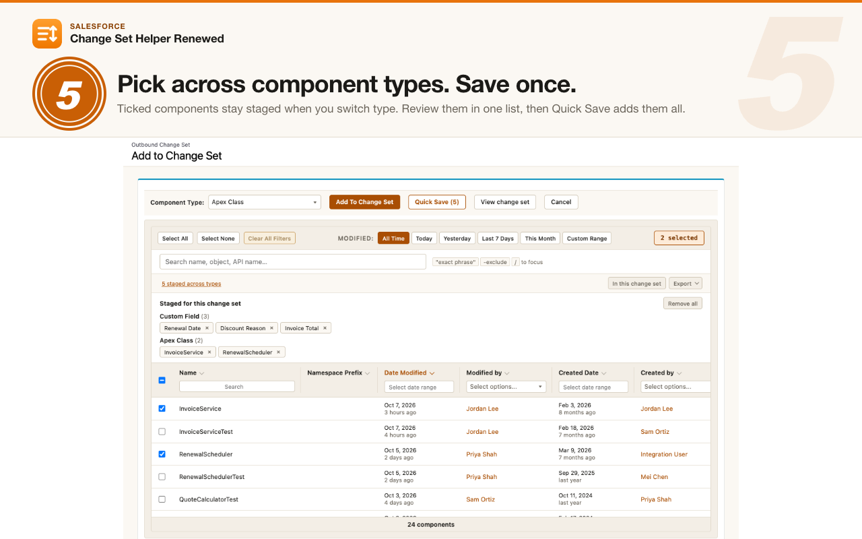
Task: Click the "exact phrase" search hint
Action: click(x=456, y=262)
